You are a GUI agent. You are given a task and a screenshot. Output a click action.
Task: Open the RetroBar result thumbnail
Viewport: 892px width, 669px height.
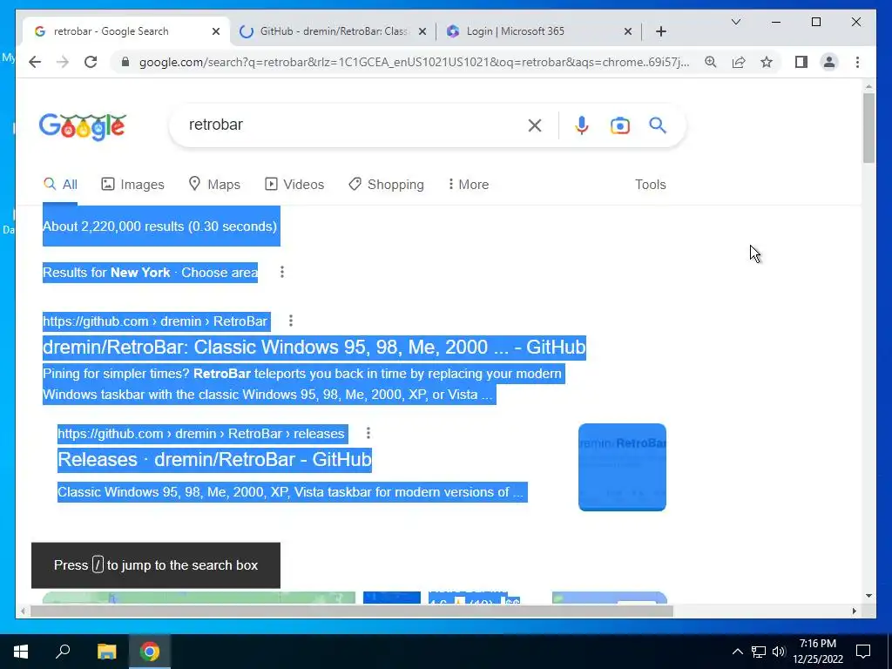622,467
